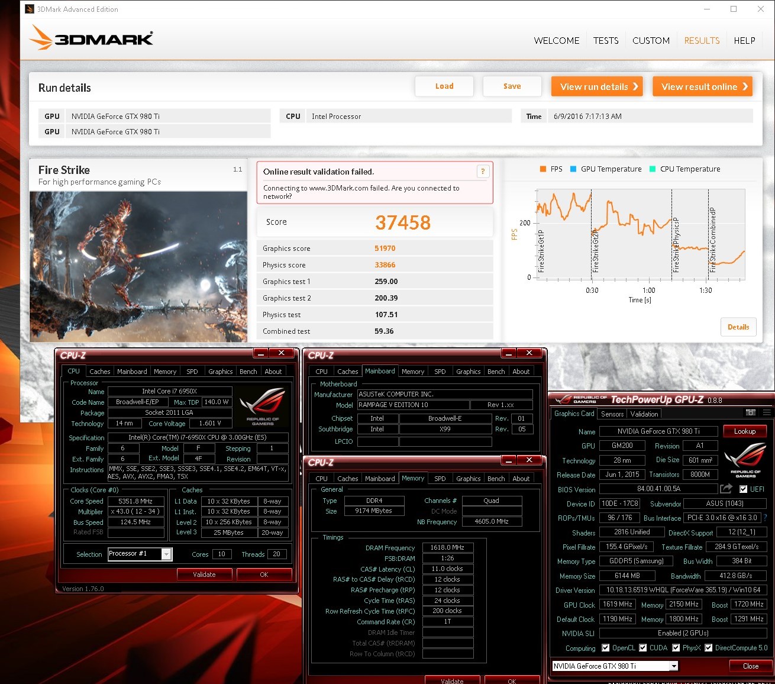Image resolution: width=775 pixels, height=684 pixels.
Task: Open the Processor #1 selection dropdown
Action: [167, 554]
